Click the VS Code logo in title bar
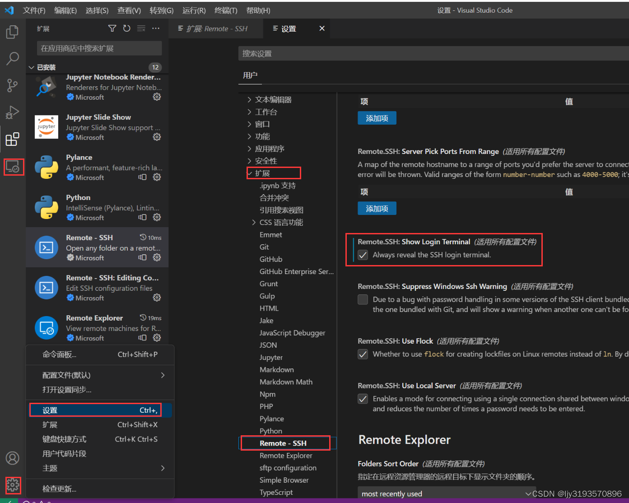This screenshot has width=629, height=503. coord(9,10)
